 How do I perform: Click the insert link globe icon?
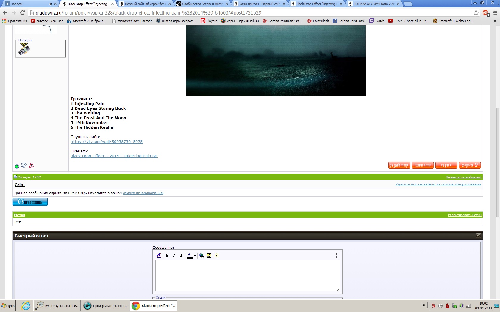(x=202, y=256)
